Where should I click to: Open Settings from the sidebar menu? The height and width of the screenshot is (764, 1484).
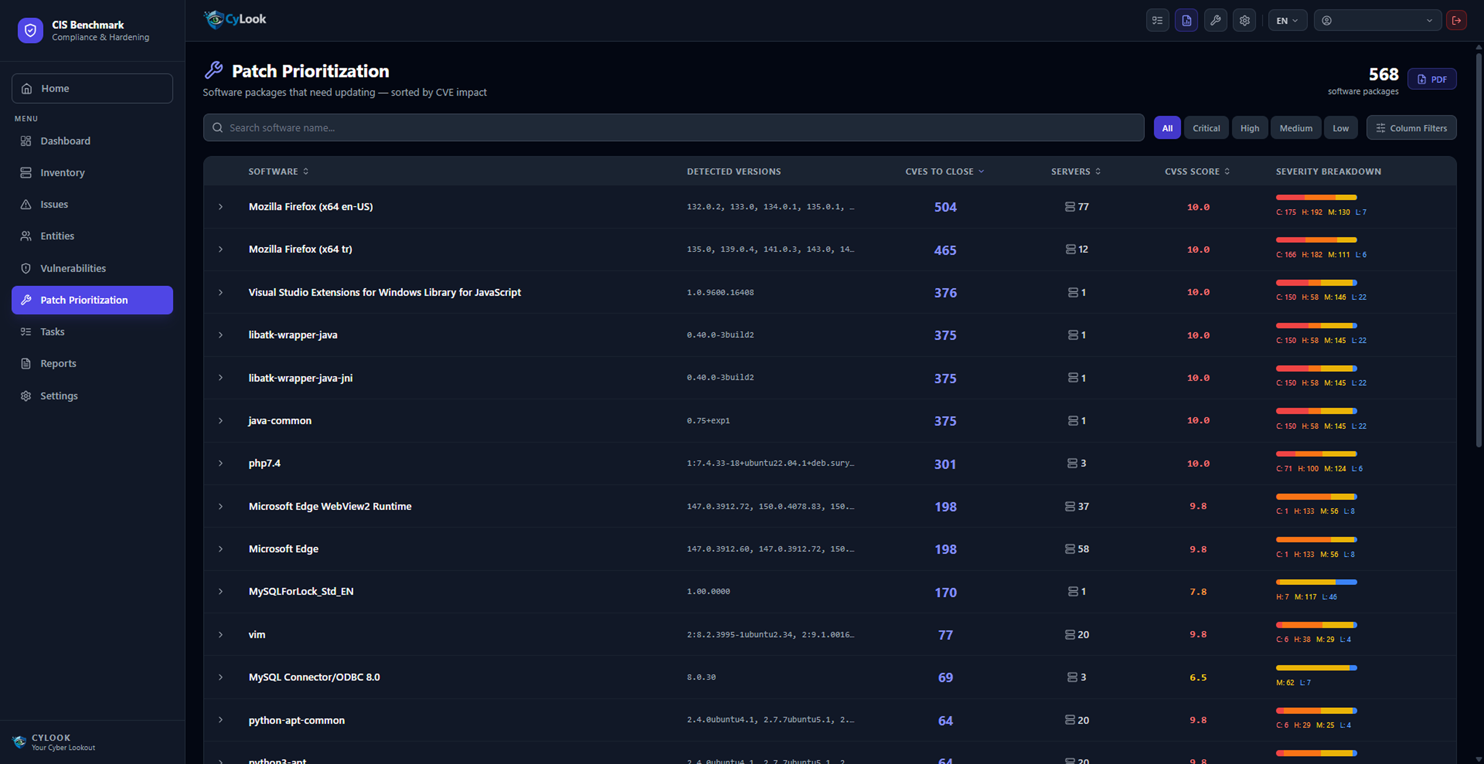pyautogui.click(x=92, y=396)
